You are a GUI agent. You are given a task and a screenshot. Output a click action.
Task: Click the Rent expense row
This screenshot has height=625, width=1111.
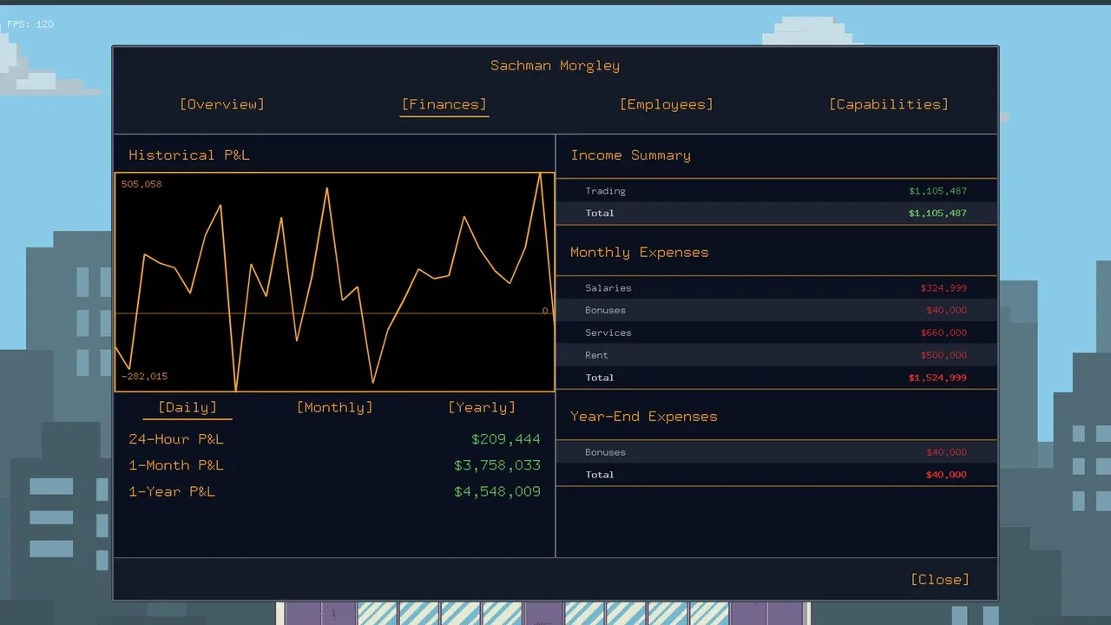776,356
